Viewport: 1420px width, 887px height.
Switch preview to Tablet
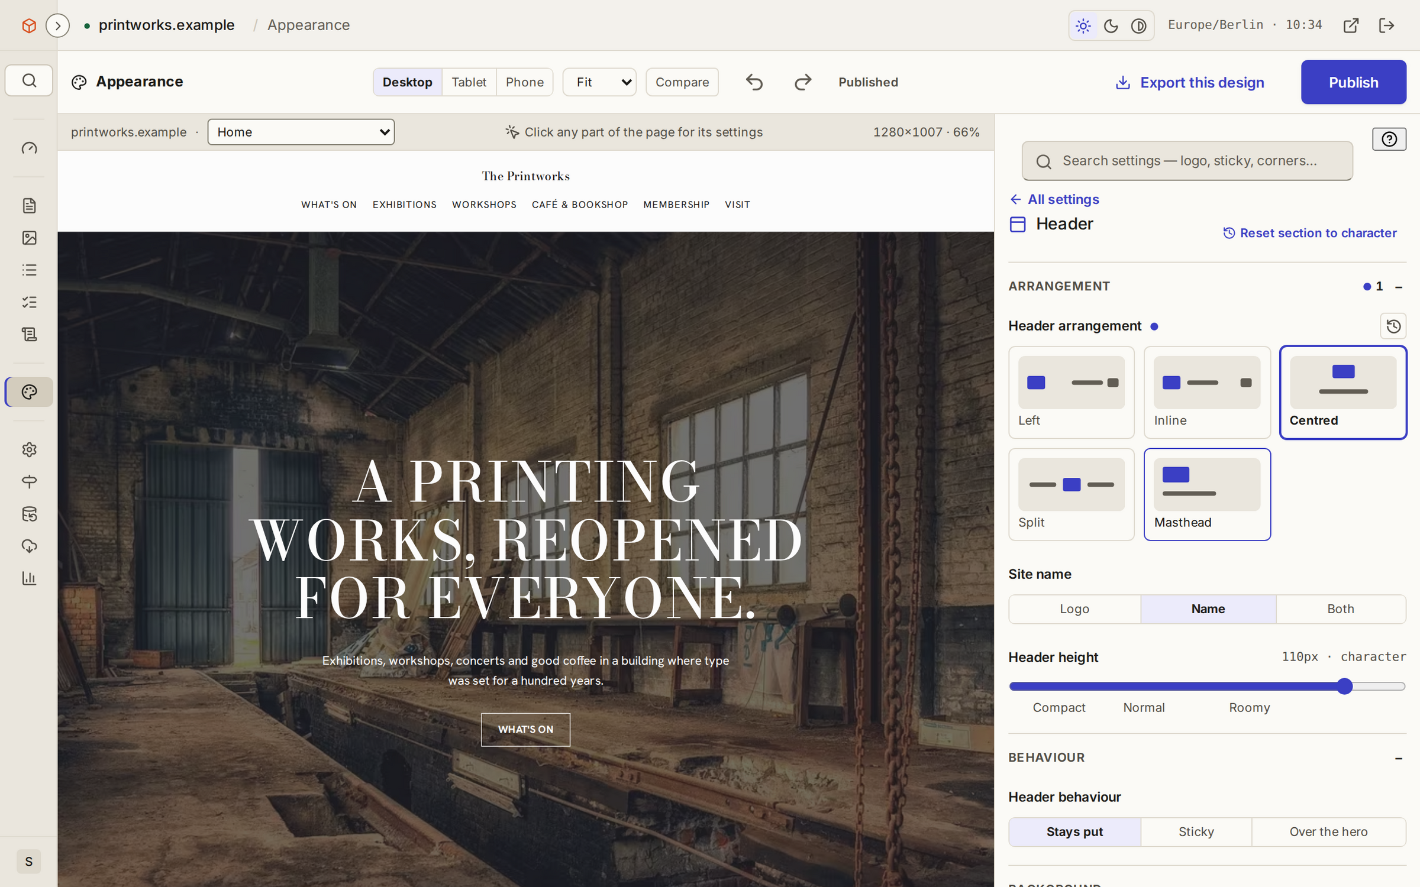(x=469, y=82)
